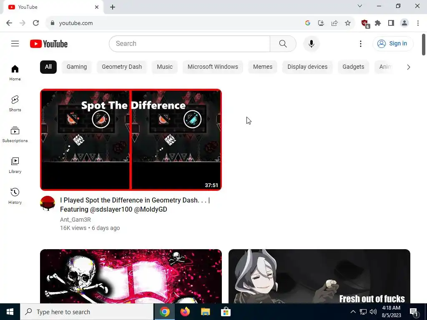This screenshot has width=427, height=320.
Task: Open History from the sidebar
Action: 15,196
